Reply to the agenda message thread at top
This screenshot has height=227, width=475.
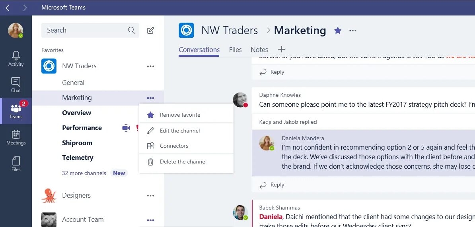[x=272, y=72]
